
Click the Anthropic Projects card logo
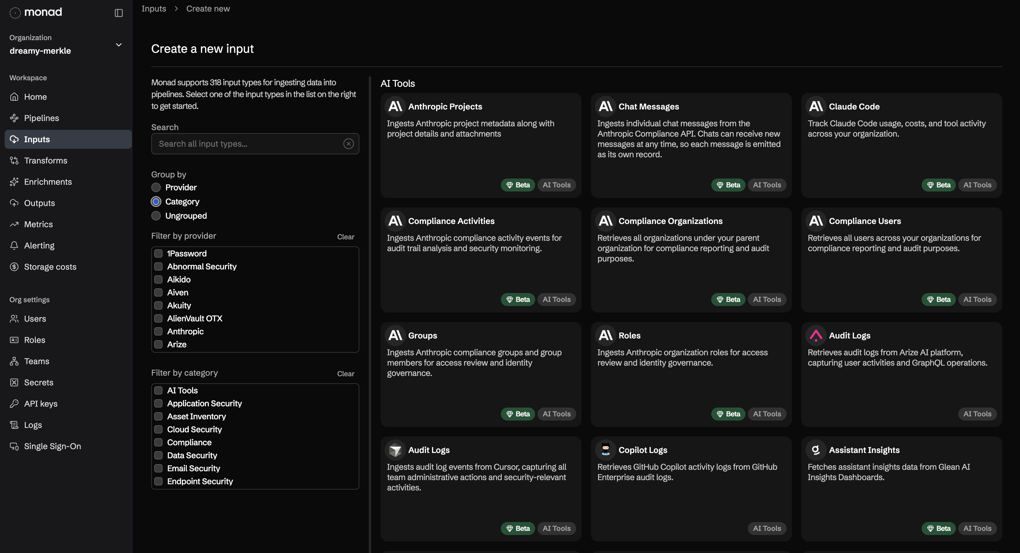tap(395, 107)
